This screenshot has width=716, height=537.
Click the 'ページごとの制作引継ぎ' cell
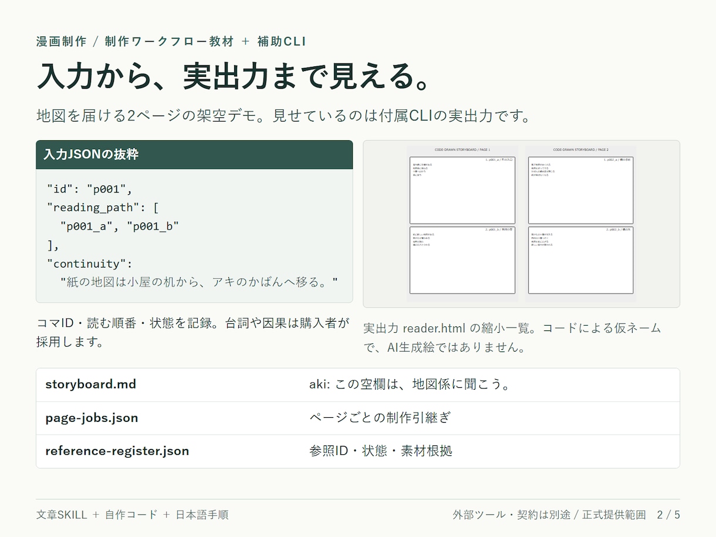pyautogui.click(x=380, y=418)
